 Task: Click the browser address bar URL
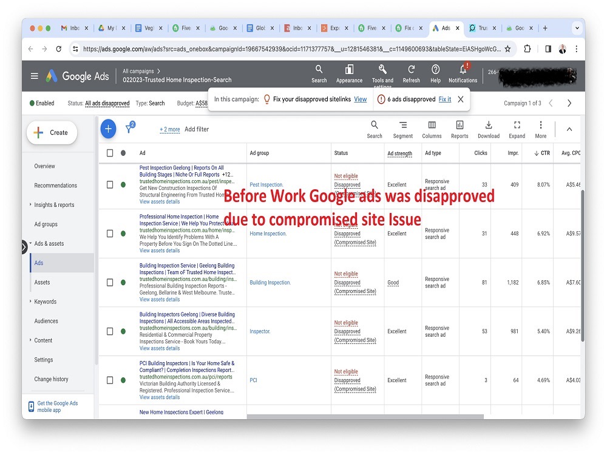(292, 49)
